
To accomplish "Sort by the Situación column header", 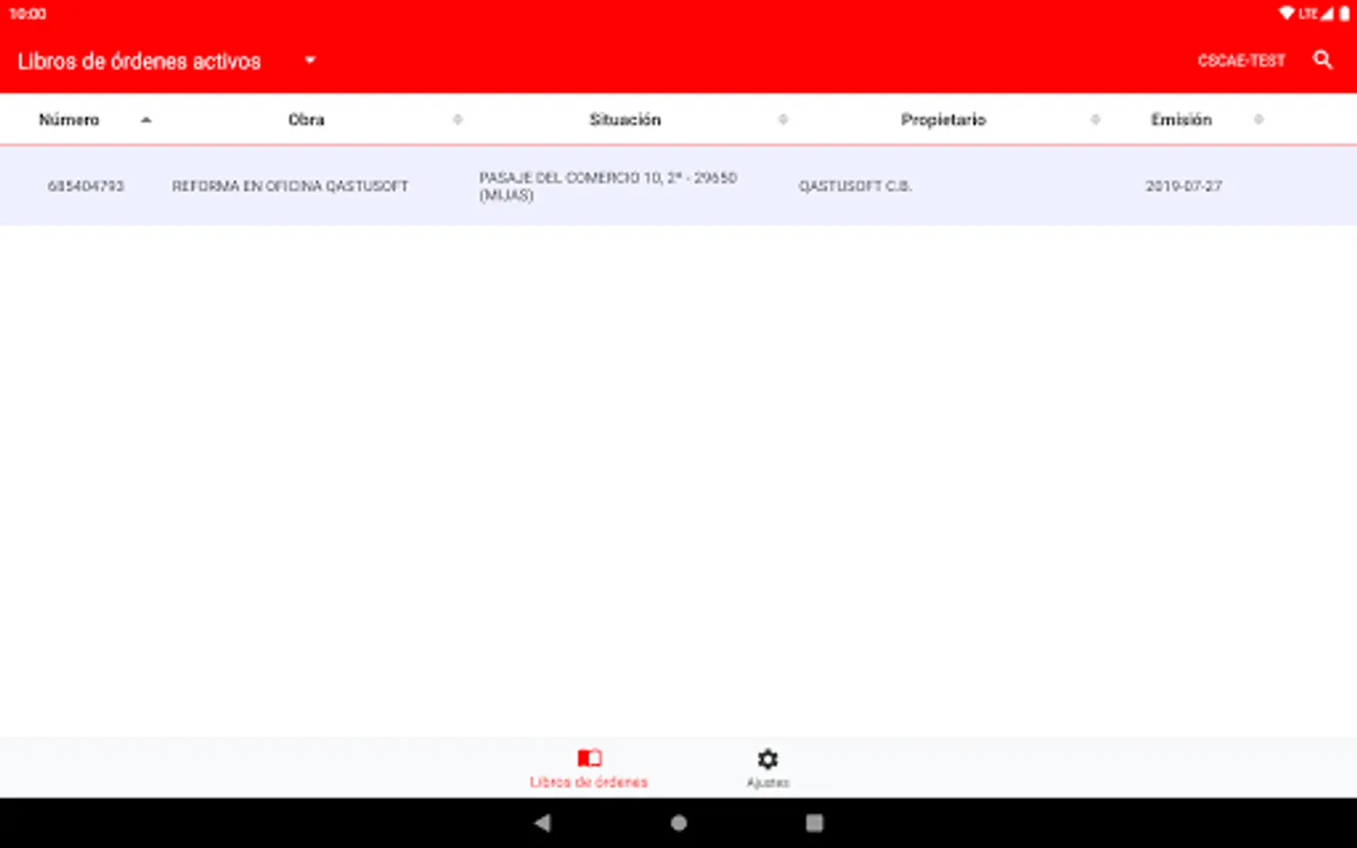I will [625, 120].
